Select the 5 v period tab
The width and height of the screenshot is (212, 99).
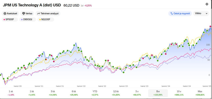coord(158,93)
